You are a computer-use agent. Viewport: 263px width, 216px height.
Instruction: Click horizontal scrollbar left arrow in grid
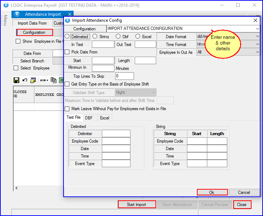tap(16, 188)
